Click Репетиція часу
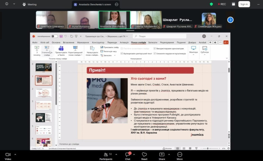Screen dimensions: 263x161 tap(108, 51)
